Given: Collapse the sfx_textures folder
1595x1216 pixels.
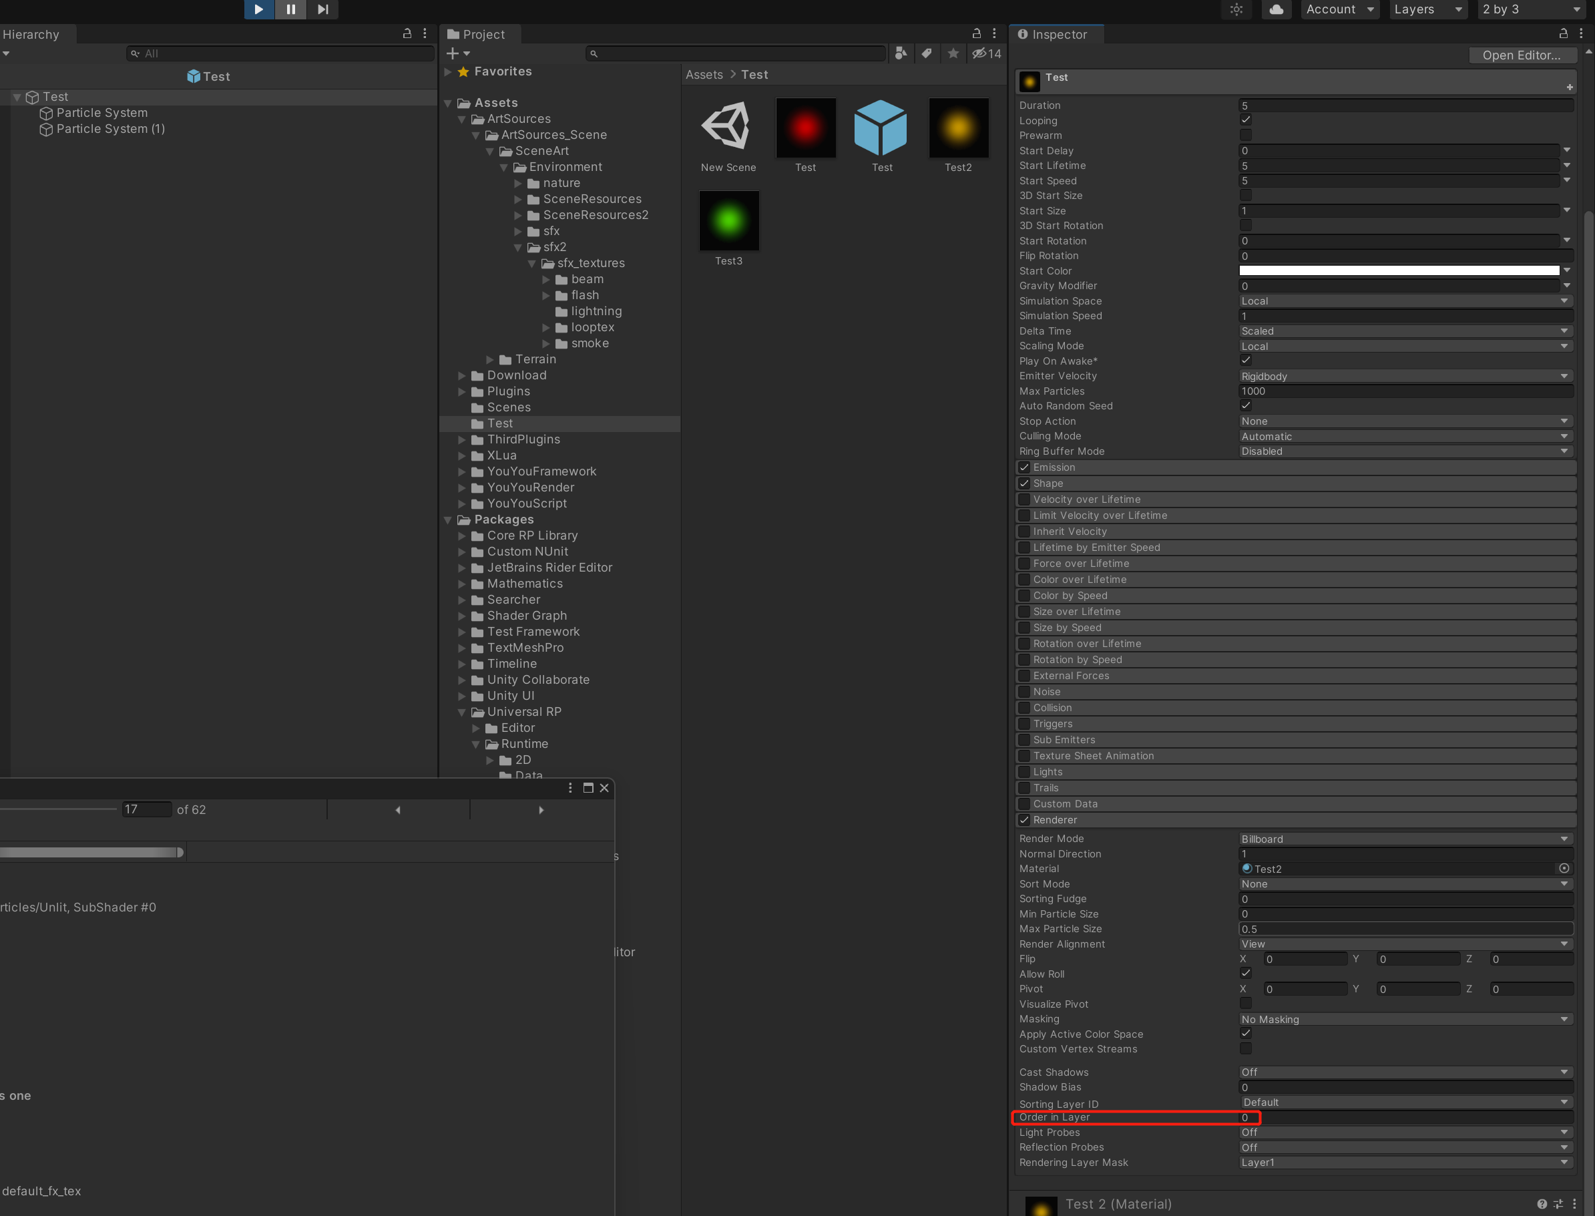Looking at the screenshot, I should tap(533, 264).
